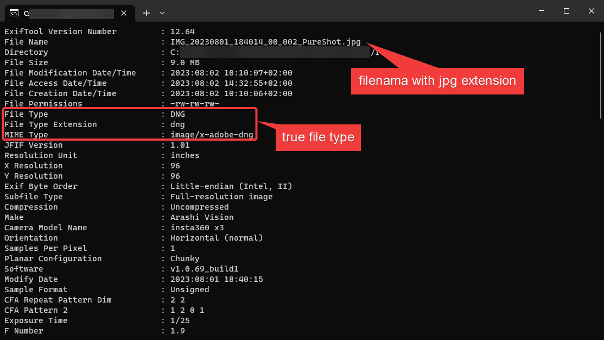The image size is (604, 340).
Task: Click the red "true file type" label
Action: [x=318, y=137]
